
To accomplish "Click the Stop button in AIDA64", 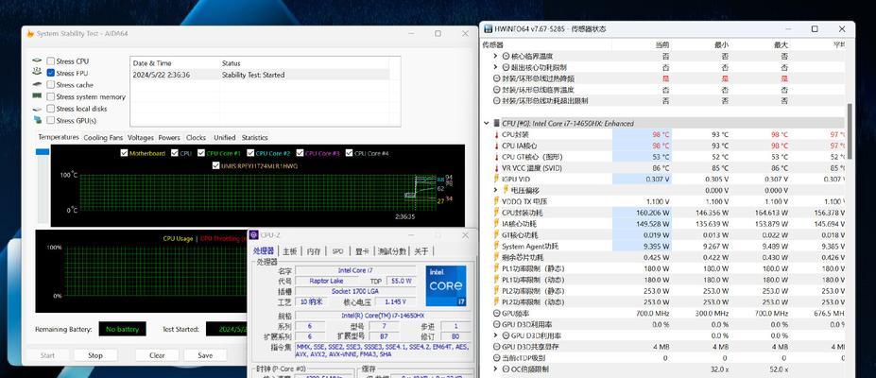I will (95, 355).
